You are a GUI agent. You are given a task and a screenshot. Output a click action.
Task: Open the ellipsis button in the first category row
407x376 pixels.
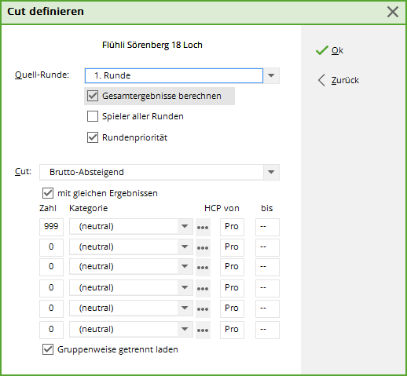click(x=203, y=227)
